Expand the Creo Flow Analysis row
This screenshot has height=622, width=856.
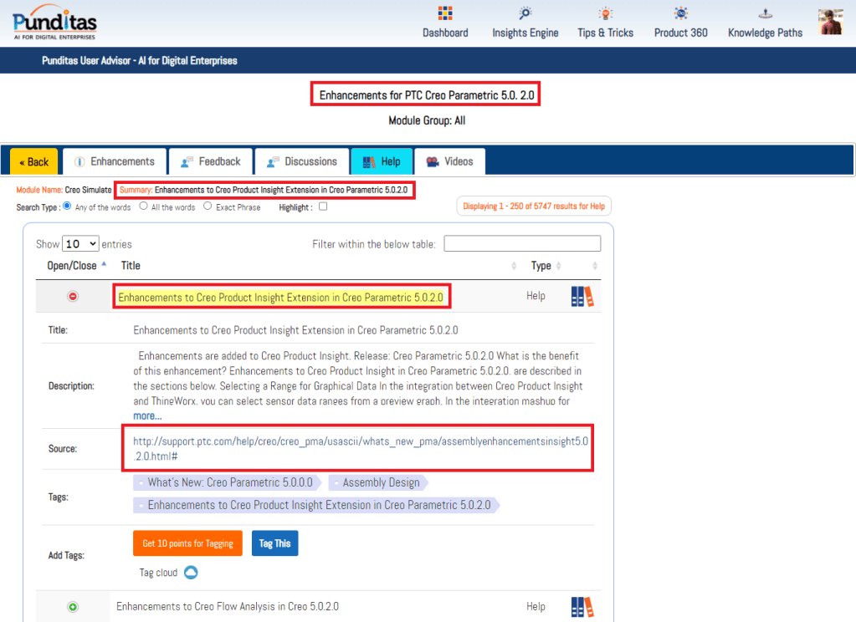click(73, 607)
